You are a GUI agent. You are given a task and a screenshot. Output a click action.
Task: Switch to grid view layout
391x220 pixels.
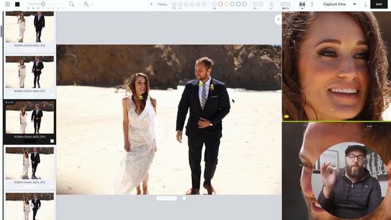click(7, 4)
